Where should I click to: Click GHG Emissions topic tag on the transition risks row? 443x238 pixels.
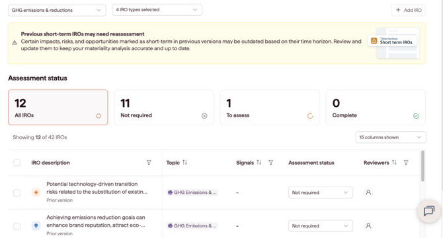(x=192, y=193)
